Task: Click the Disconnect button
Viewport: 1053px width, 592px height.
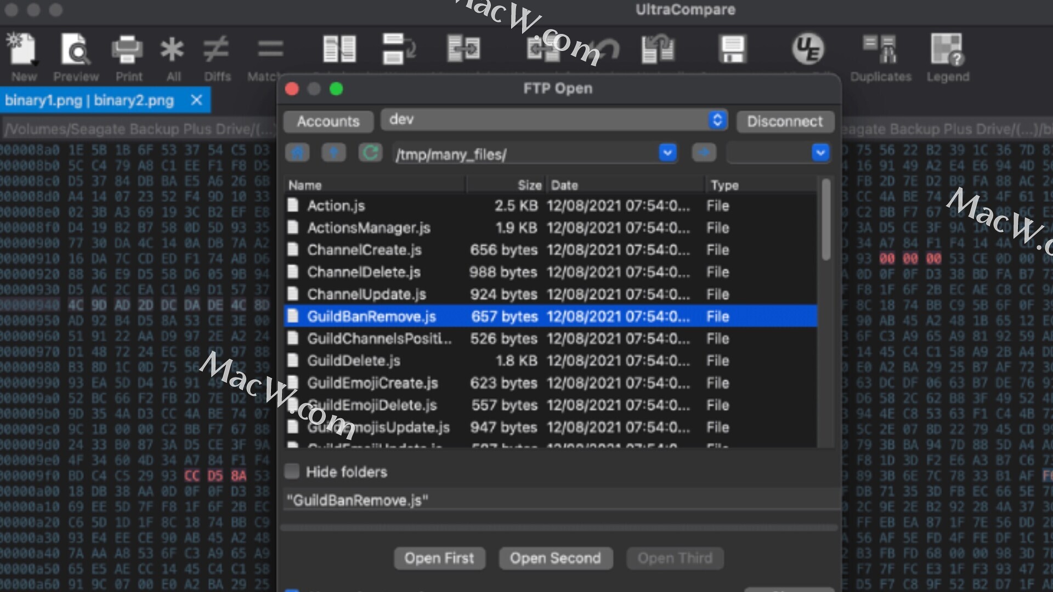Action: click(785, 121)
